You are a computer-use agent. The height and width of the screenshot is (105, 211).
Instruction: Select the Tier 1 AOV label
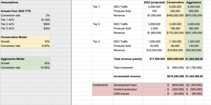point(15,20)
